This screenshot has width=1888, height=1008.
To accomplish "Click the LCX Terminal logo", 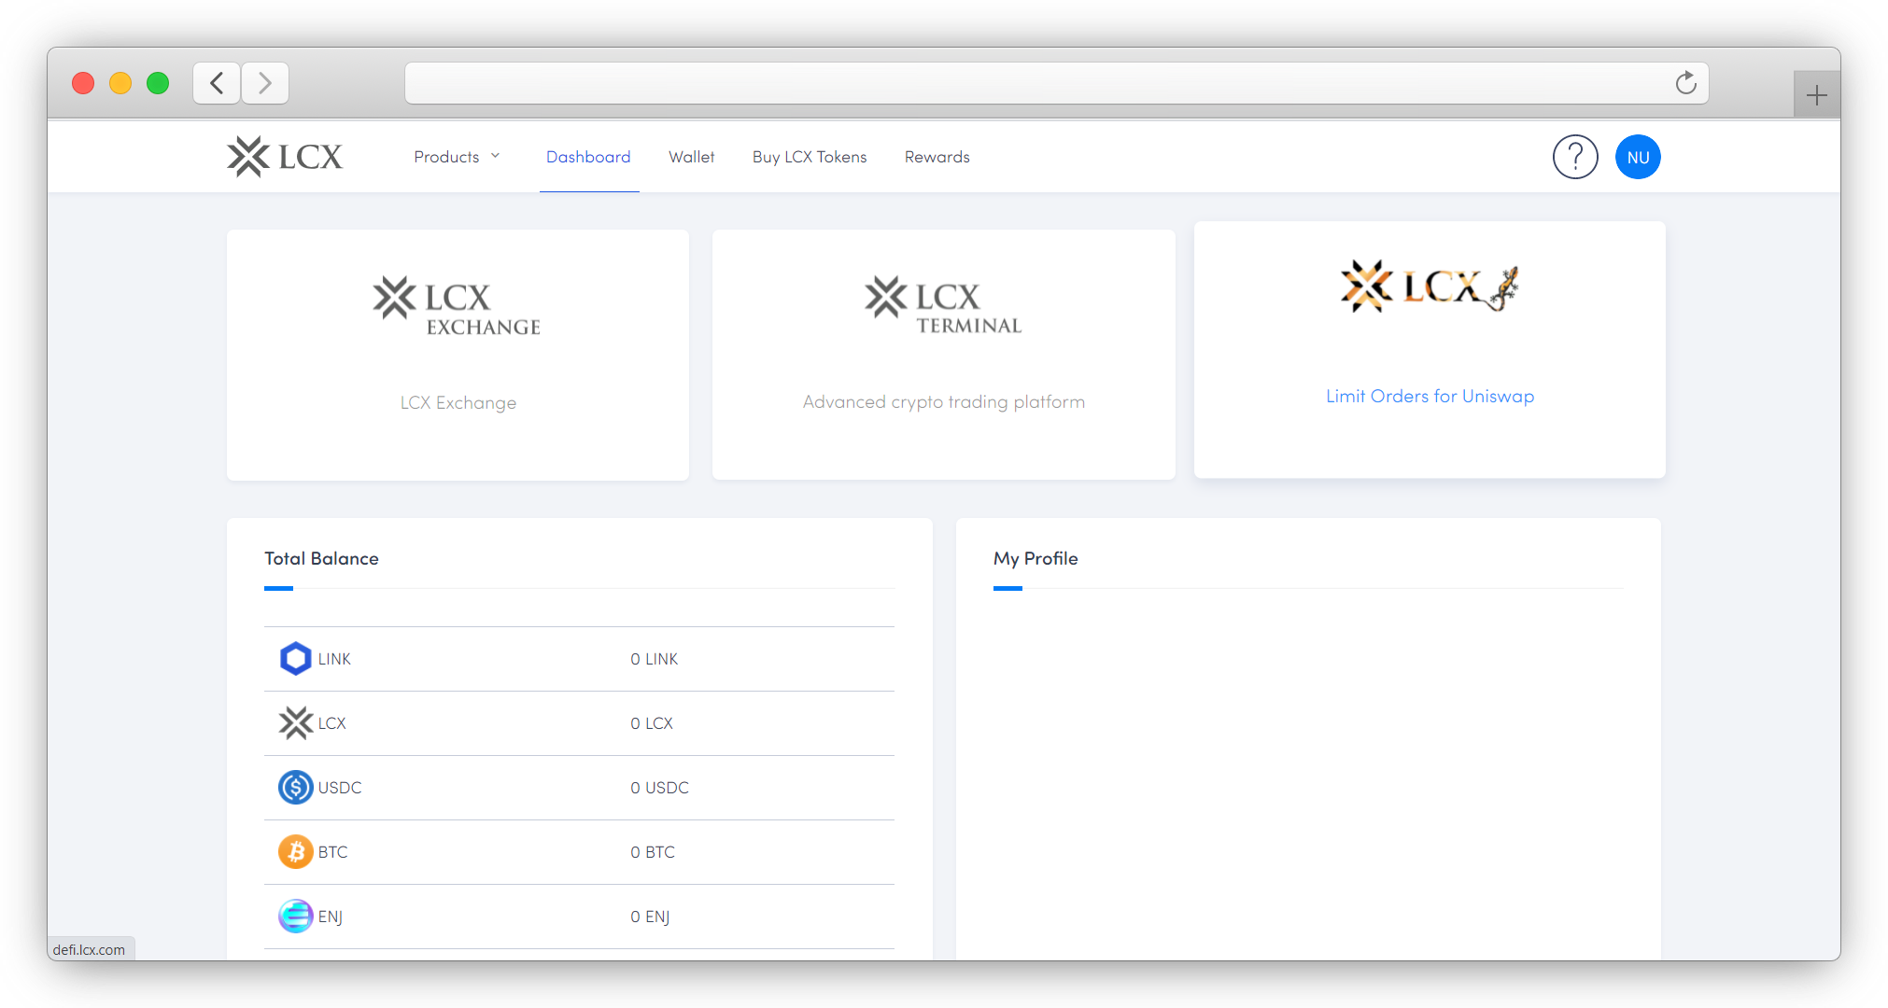I will tap(943, 304).
